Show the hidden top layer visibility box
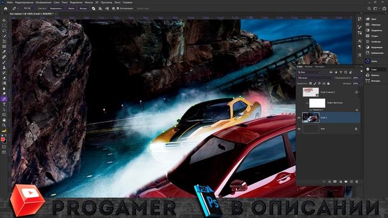This screenshot has height=218, width=388. coord(299,92)
